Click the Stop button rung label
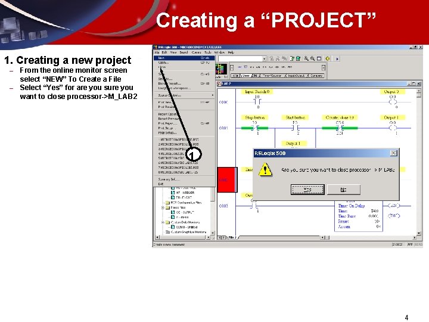 pos(255,117)
